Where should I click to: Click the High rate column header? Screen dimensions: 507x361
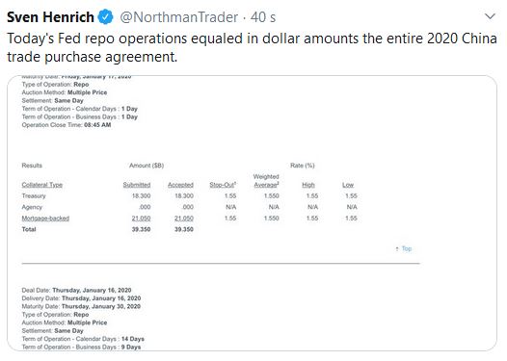(308, 185)
